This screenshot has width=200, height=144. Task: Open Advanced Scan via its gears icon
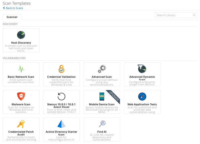click(x=102, y=69)
